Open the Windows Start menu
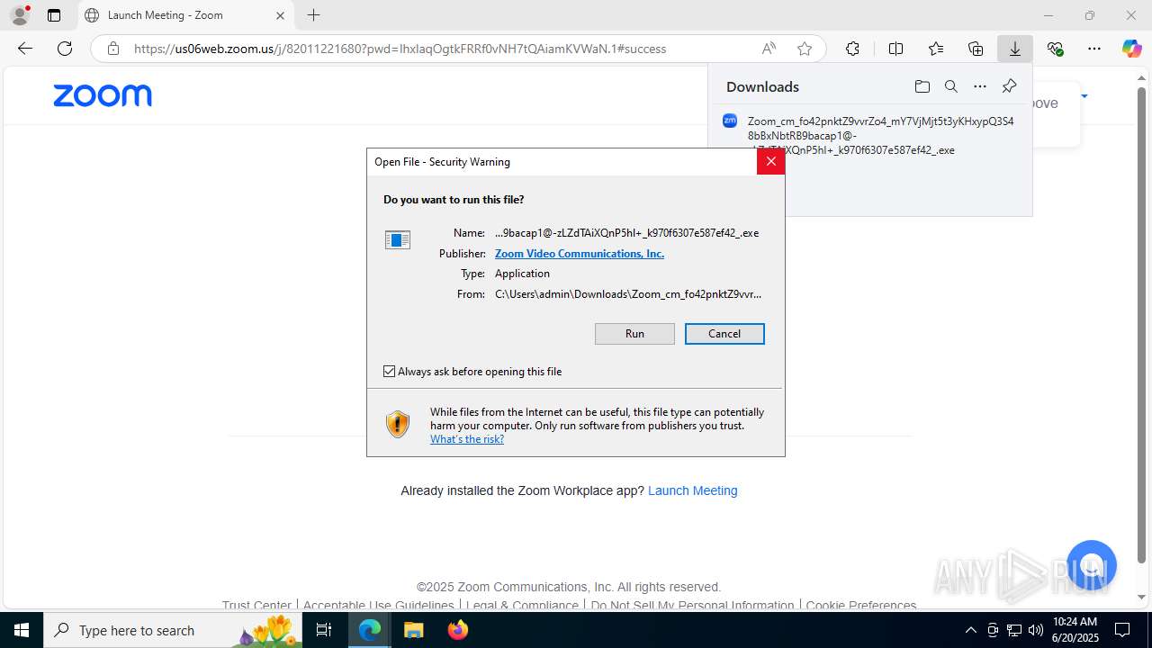Viewport: 1152px width, 648px height. click(22, 630)
